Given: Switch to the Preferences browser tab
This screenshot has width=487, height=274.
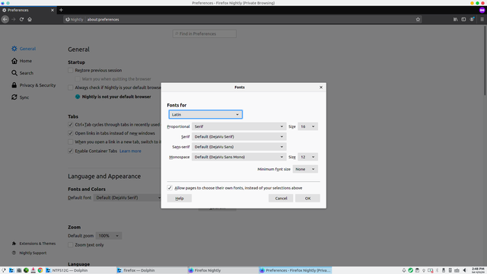Looking at the screenshot, I should (28, 10).
